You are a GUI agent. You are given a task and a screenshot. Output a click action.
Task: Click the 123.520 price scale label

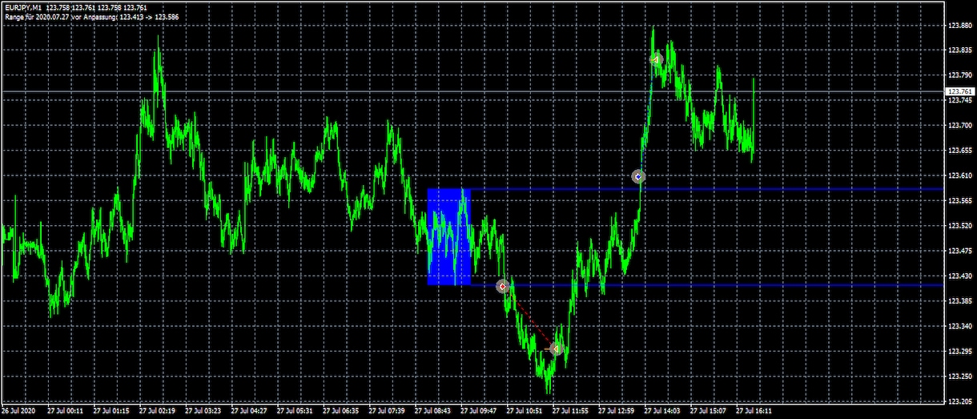pos(960,226)
